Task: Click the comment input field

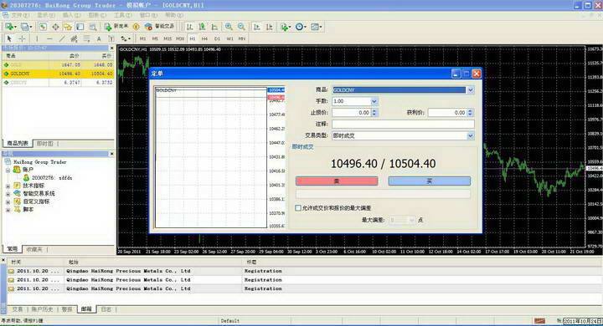Action: tap(403, 124)
